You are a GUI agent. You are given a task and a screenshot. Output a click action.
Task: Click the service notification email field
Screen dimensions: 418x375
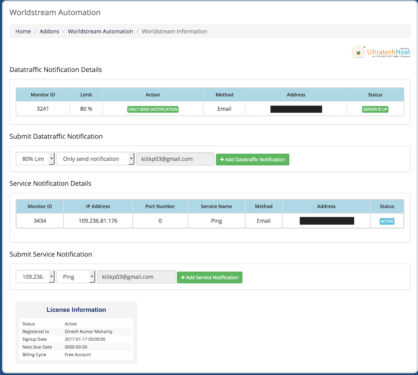pyautogui.click(x=136, y=276)
